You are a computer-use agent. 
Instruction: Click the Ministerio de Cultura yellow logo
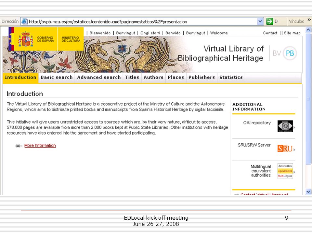point(71,39)
